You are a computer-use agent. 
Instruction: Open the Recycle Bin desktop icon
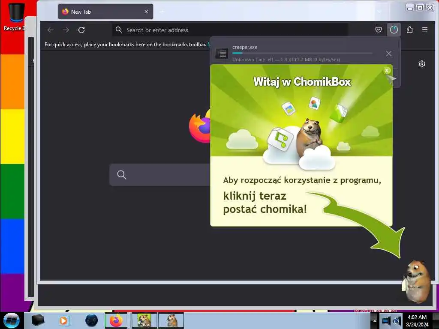15,17
